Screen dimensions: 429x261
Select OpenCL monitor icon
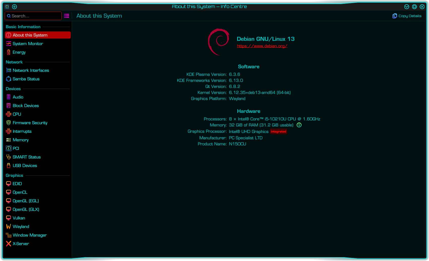[9, 192]
